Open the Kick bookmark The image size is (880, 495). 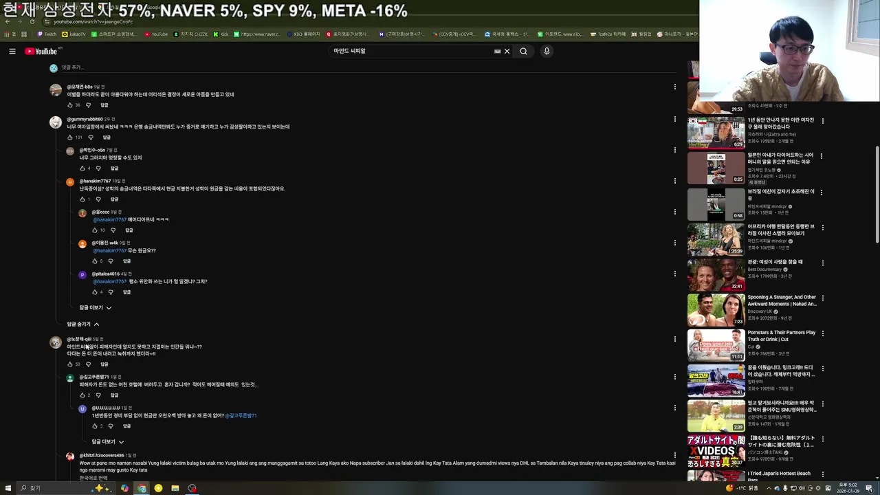[221, 34]
